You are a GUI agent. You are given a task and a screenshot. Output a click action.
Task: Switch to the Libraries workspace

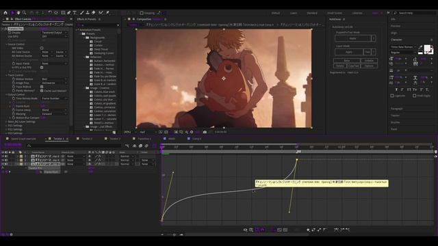pyautogui.click(x=357, y=13)
